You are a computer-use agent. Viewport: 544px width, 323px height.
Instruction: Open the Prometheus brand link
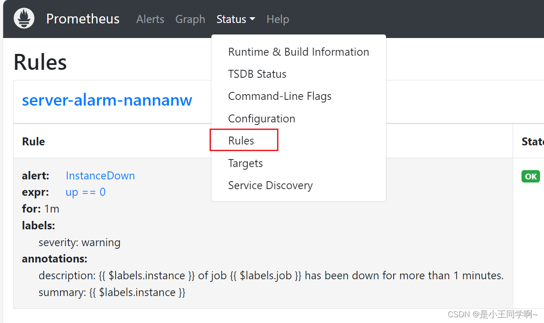click(83, 19)
